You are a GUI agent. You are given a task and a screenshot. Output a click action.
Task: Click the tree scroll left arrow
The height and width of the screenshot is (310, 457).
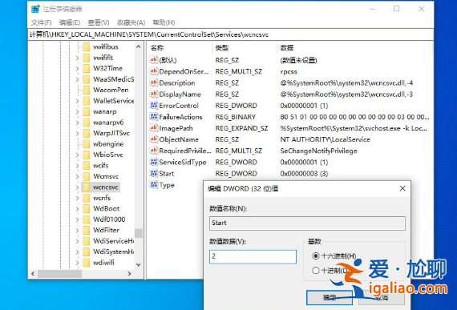point(33,274)
